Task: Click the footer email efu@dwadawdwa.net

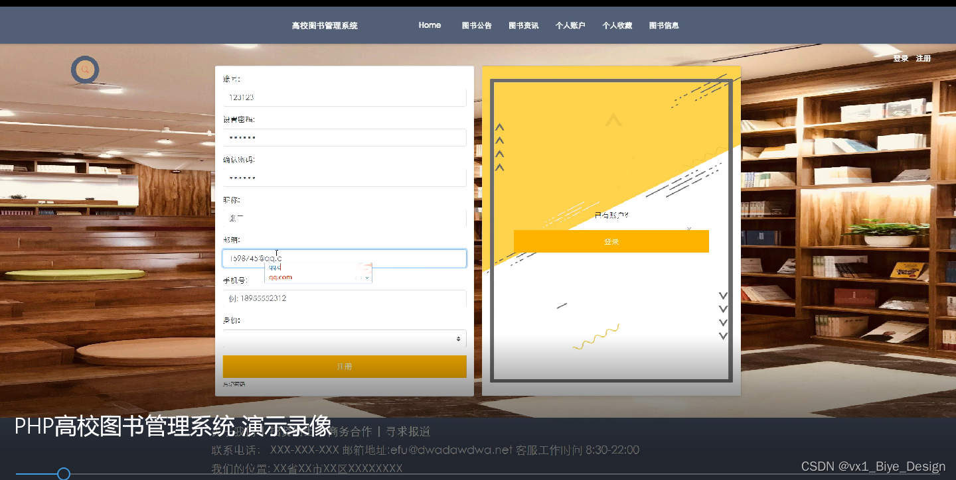Action: [x=451, y=450]
